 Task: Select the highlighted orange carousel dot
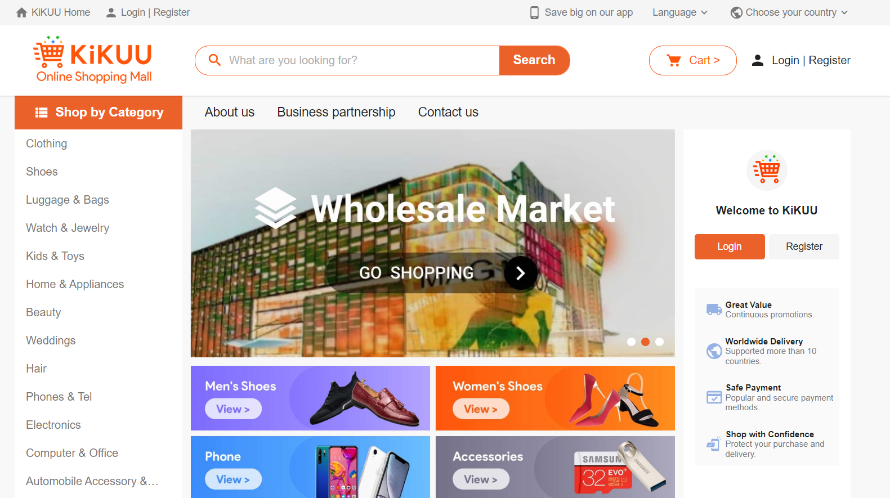tap(645, 342)
